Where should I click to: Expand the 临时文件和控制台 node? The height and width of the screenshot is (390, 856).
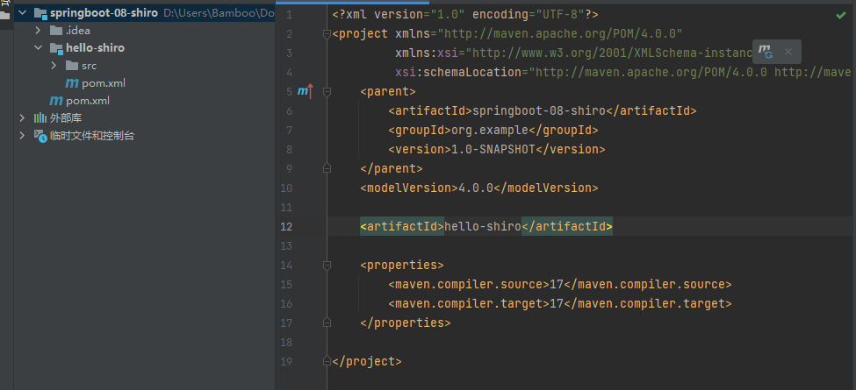22,136
